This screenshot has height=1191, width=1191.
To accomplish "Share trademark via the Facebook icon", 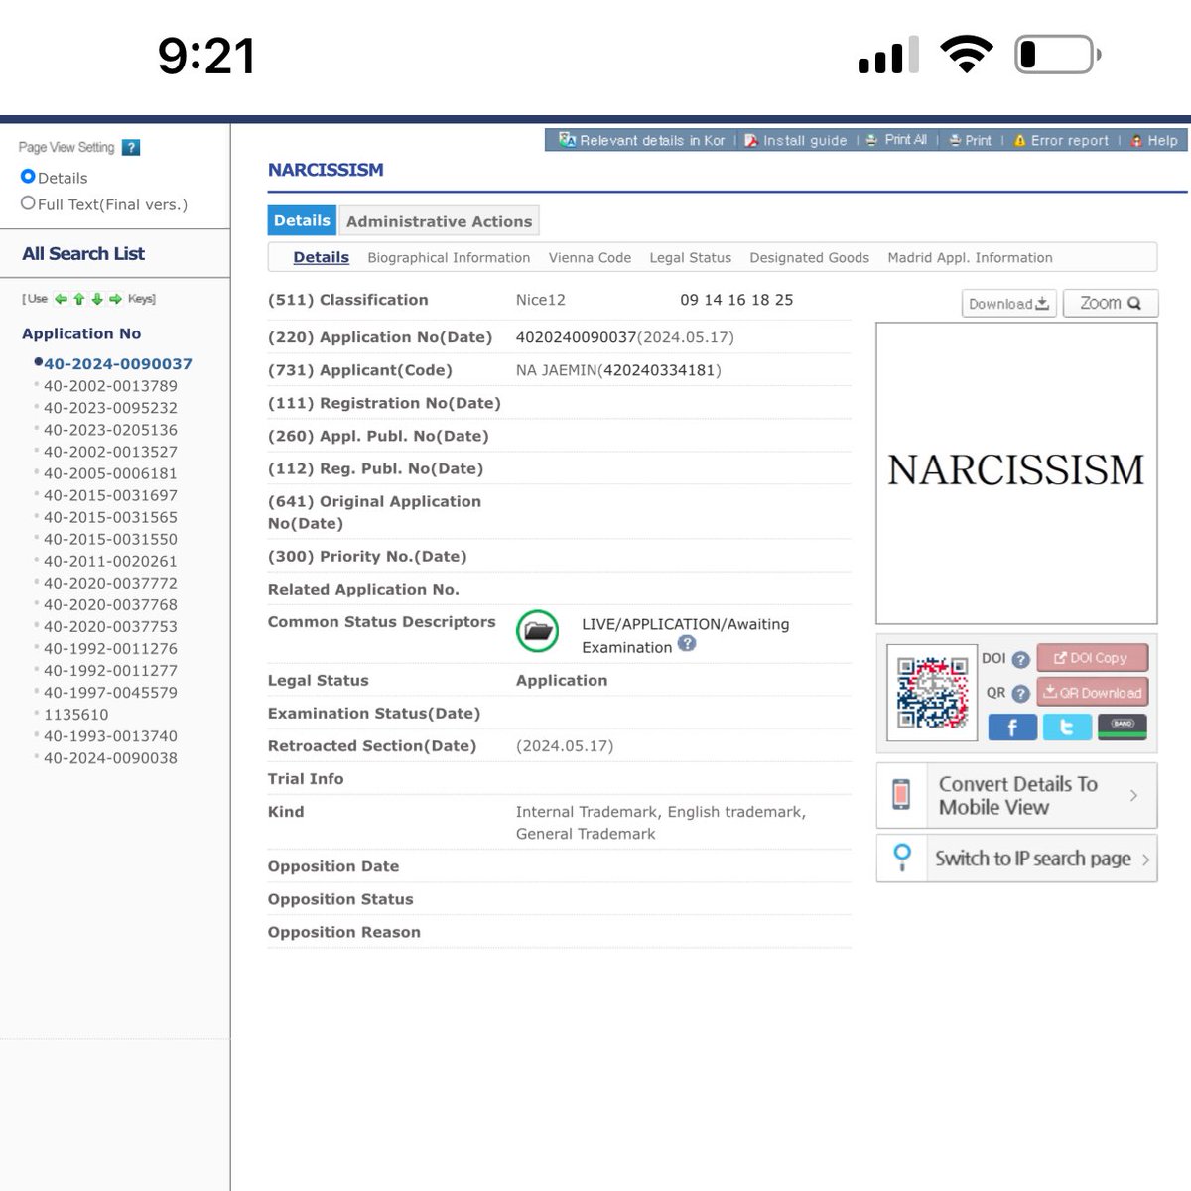I will 1012,727.
